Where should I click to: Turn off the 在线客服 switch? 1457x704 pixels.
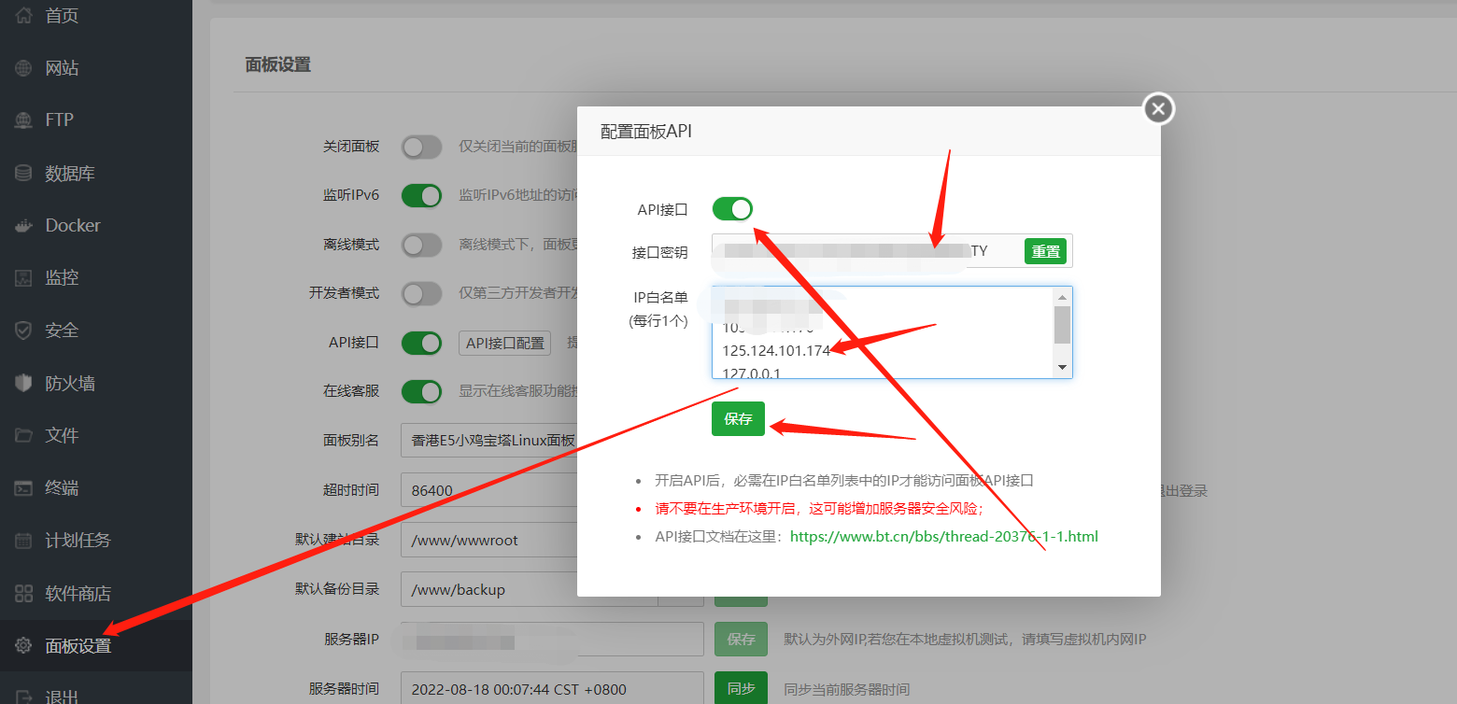point(421,391)
